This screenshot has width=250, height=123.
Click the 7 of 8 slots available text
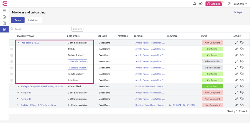coord(78,99)
